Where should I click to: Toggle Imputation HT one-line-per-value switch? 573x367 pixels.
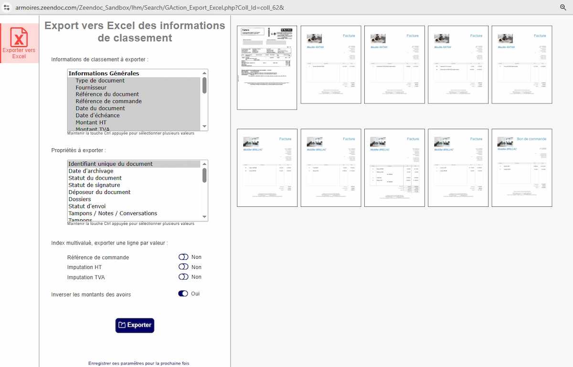click(x=183, y=267)
